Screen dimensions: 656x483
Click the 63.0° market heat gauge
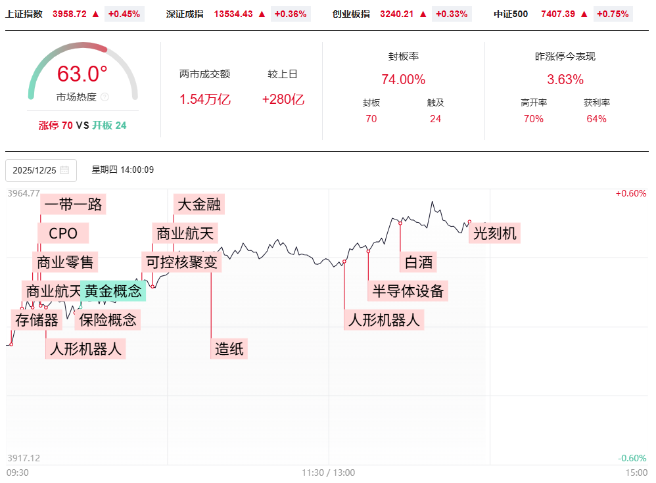pyautogui.click(x=82, y=74)
